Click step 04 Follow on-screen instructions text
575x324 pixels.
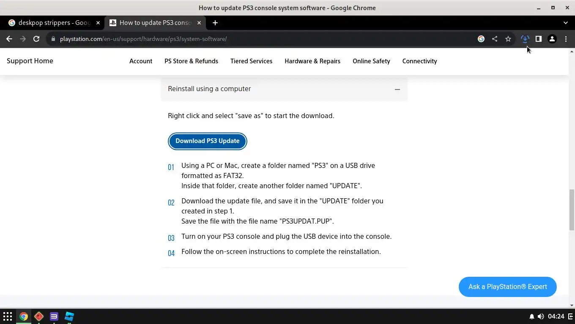[281, 251]
